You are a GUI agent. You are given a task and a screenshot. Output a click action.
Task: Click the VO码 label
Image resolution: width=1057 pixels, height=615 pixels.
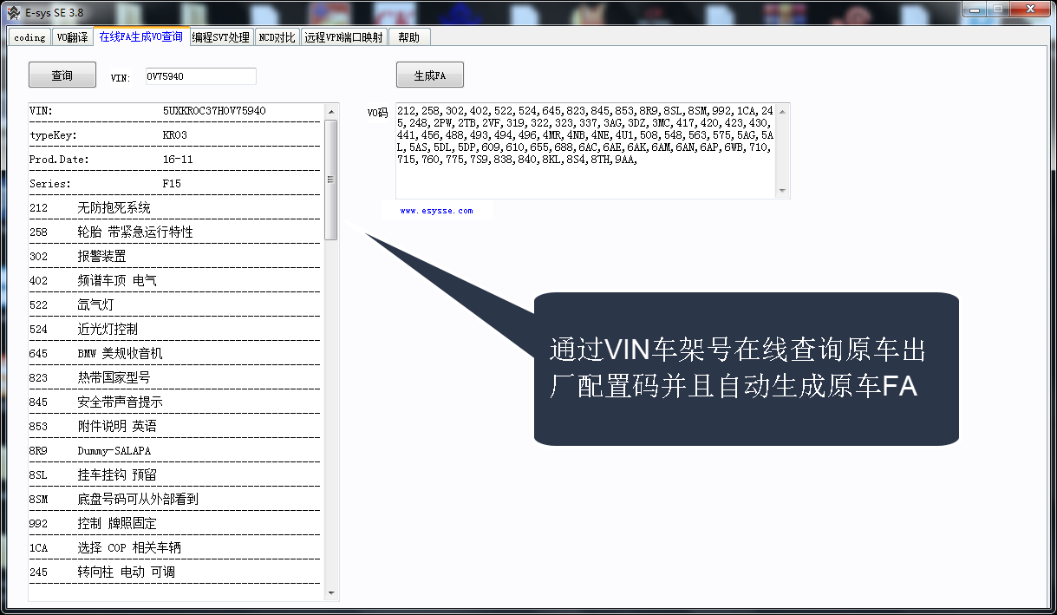click(377, 113)
